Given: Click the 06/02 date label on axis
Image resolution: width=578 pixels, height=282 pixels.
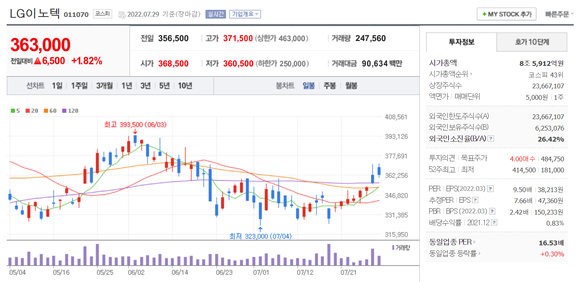Looking at the screenshot, I should pos(137,272).
